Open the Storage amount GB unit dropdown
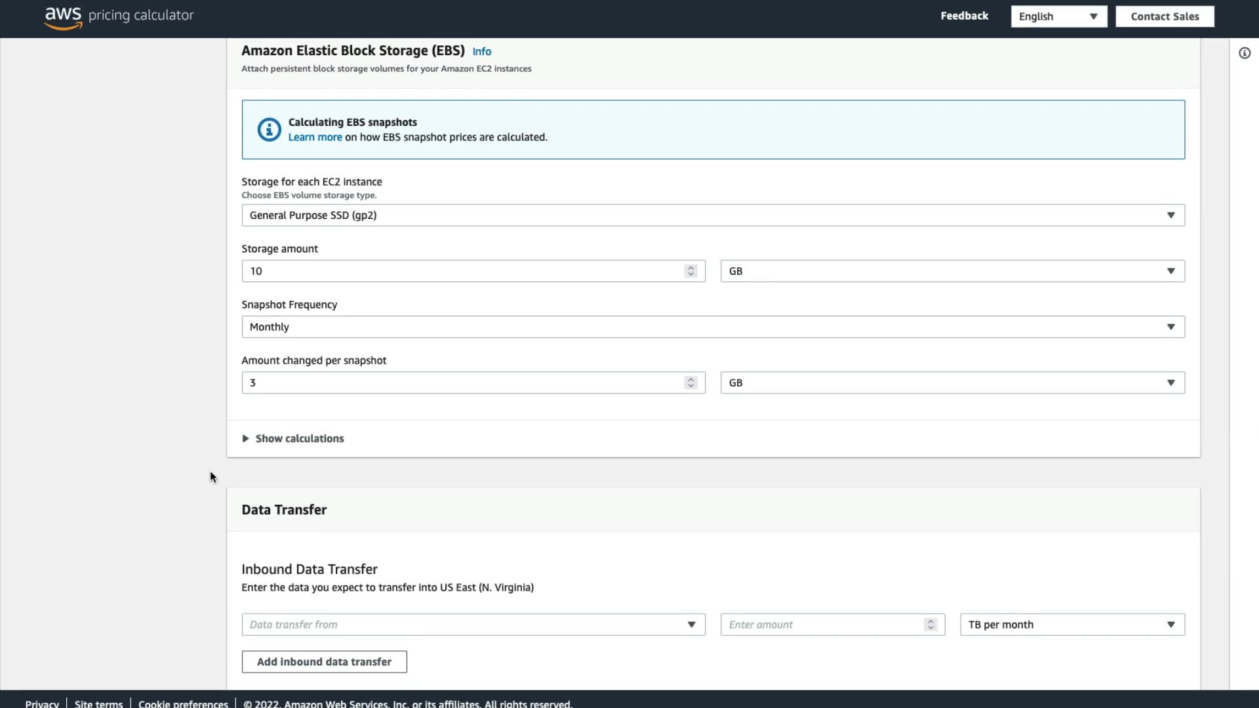Viewport: 1259px width, 708px height. [951, 271]
